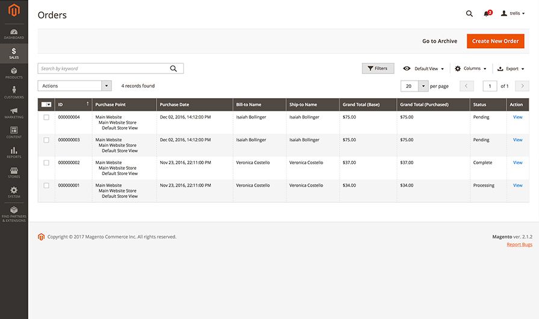
Task: Click the global search magnifier icon
Action: click(x=469, y=13)
